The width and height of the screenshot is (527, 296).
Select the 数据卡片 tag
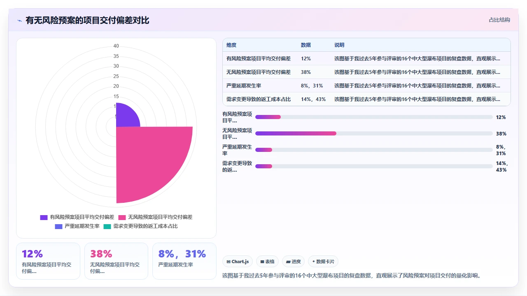coord(323,262)
